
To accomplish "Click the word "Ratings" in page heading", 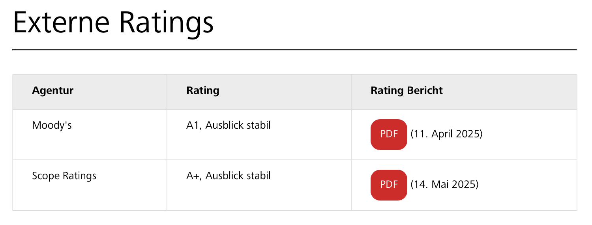I will [x=166, y=22].
